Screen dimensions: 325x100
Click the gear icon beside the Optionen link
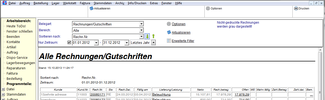click(169, 24)
